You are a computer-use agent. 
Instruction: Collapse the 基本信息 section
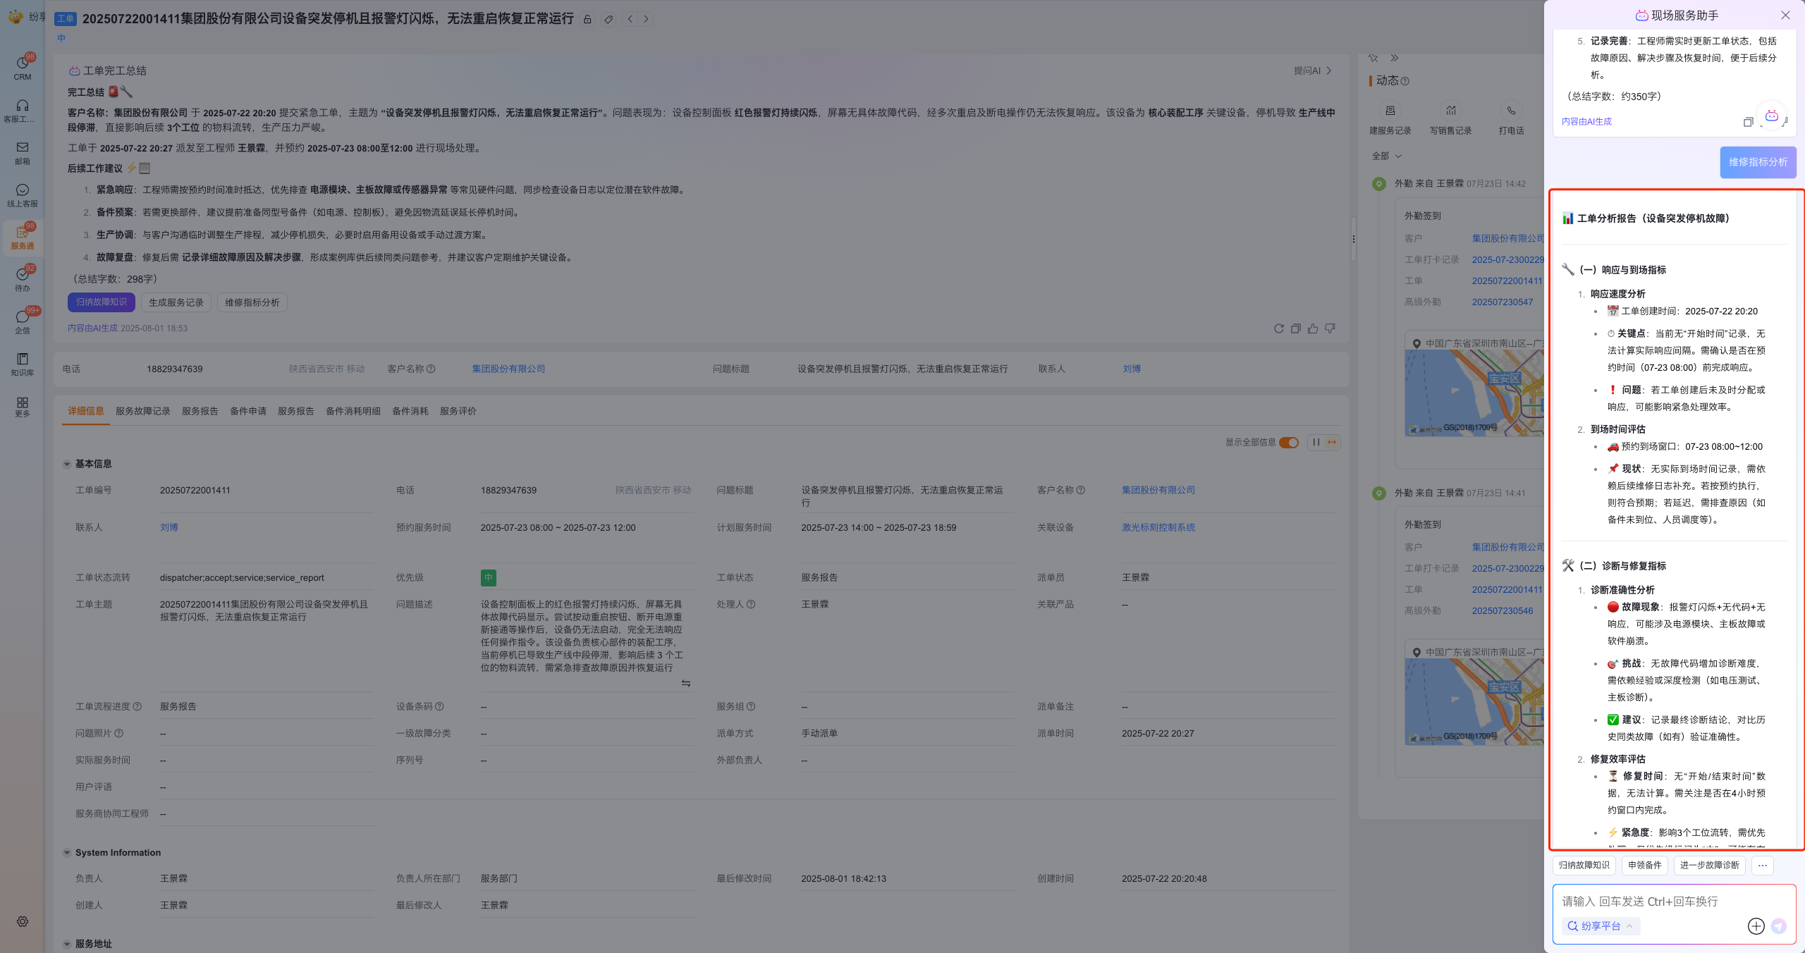coord(67,464)
